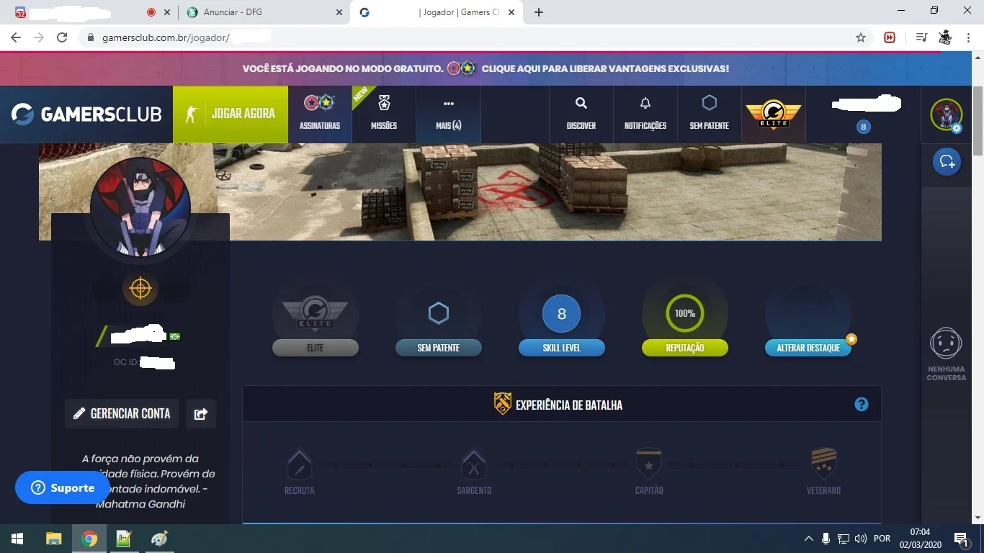Open the Paint app from the taskbar
Image resolution: width=984 pixels, height=553 pixels.
coord(159,539)
